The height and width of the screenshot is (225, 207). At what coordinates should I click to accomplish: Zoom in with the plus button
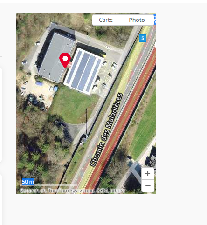[148, 174]
